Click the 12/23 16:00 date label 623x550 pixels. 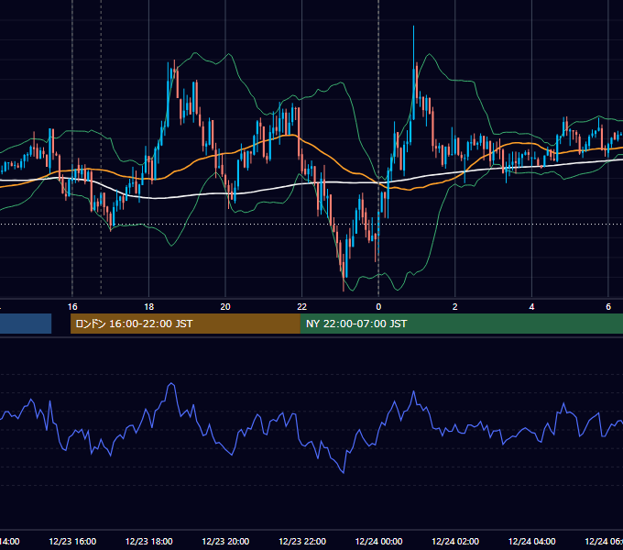click(x=72, y=541)
